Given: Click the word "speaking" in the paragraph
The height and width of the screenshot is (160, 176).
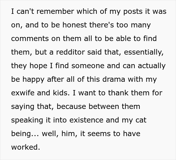Looking at the screenshot, I should coord(27,120).
